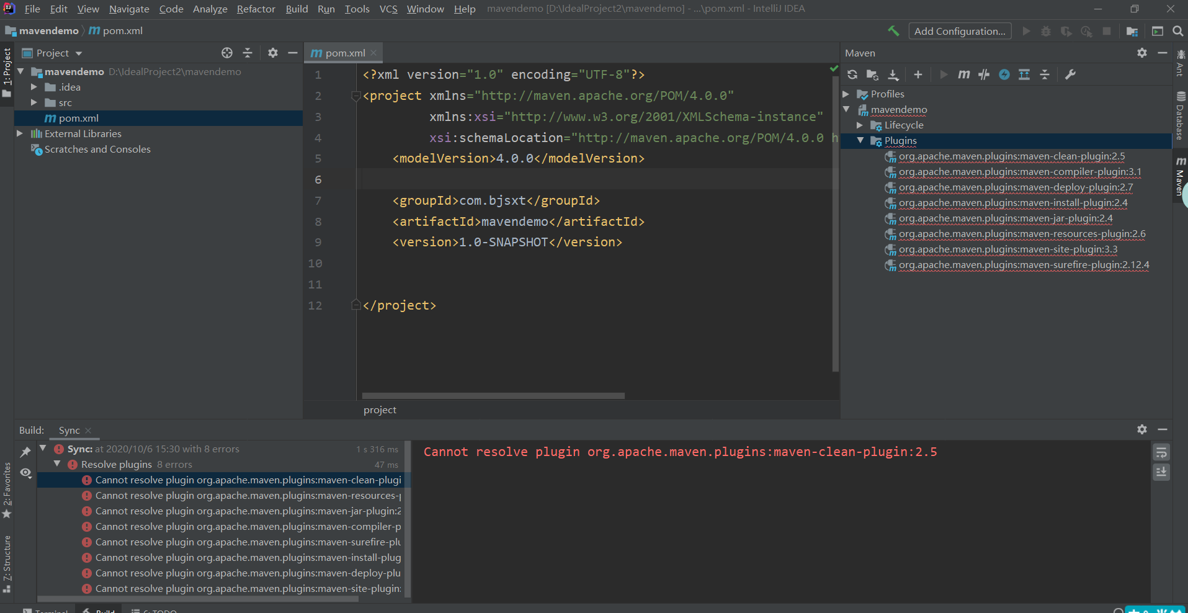The height and width of the screenshot is (613, 1188).
Task: Hide the Build tool window
Action: point(1163,429)
